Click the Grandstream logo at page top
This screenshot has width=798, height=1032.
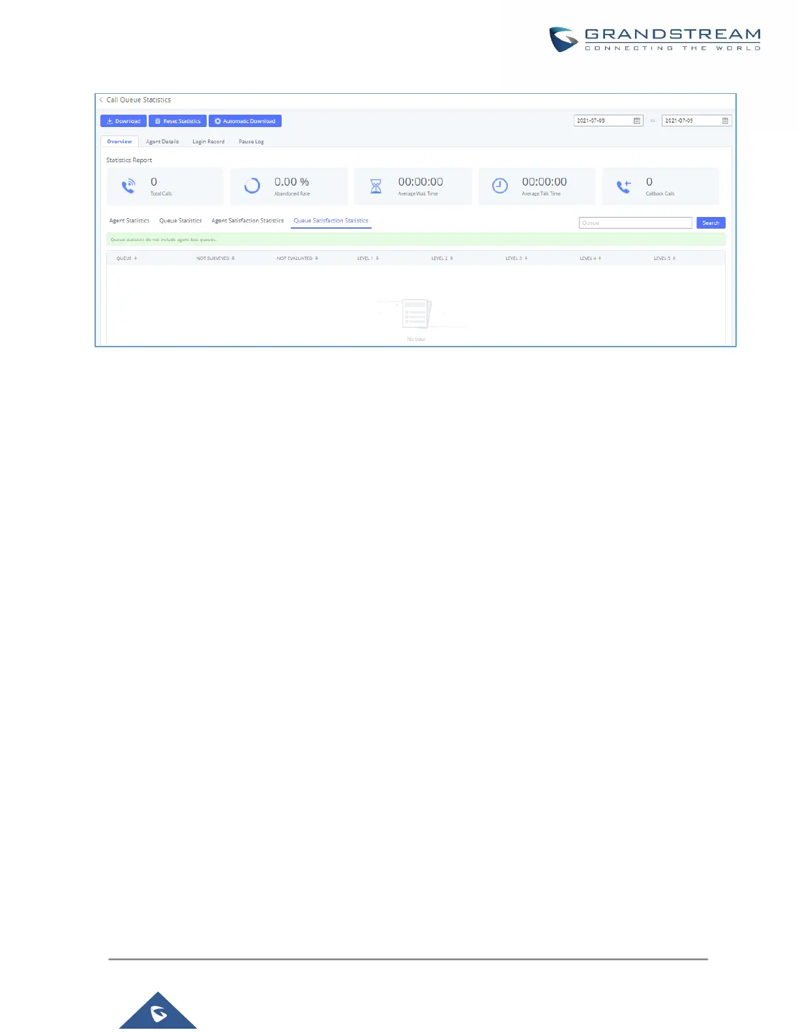point(655,39)
